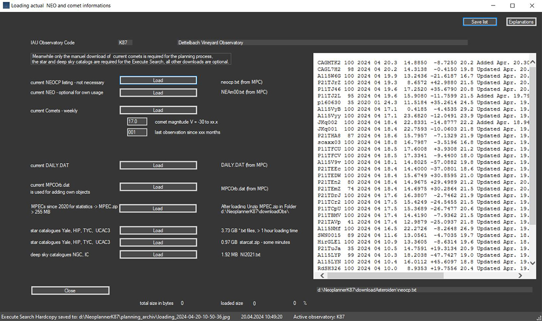542x321 pixels.
Task: Select list row P21THA8
Action: pyautogui.click(x=424, y=136)
